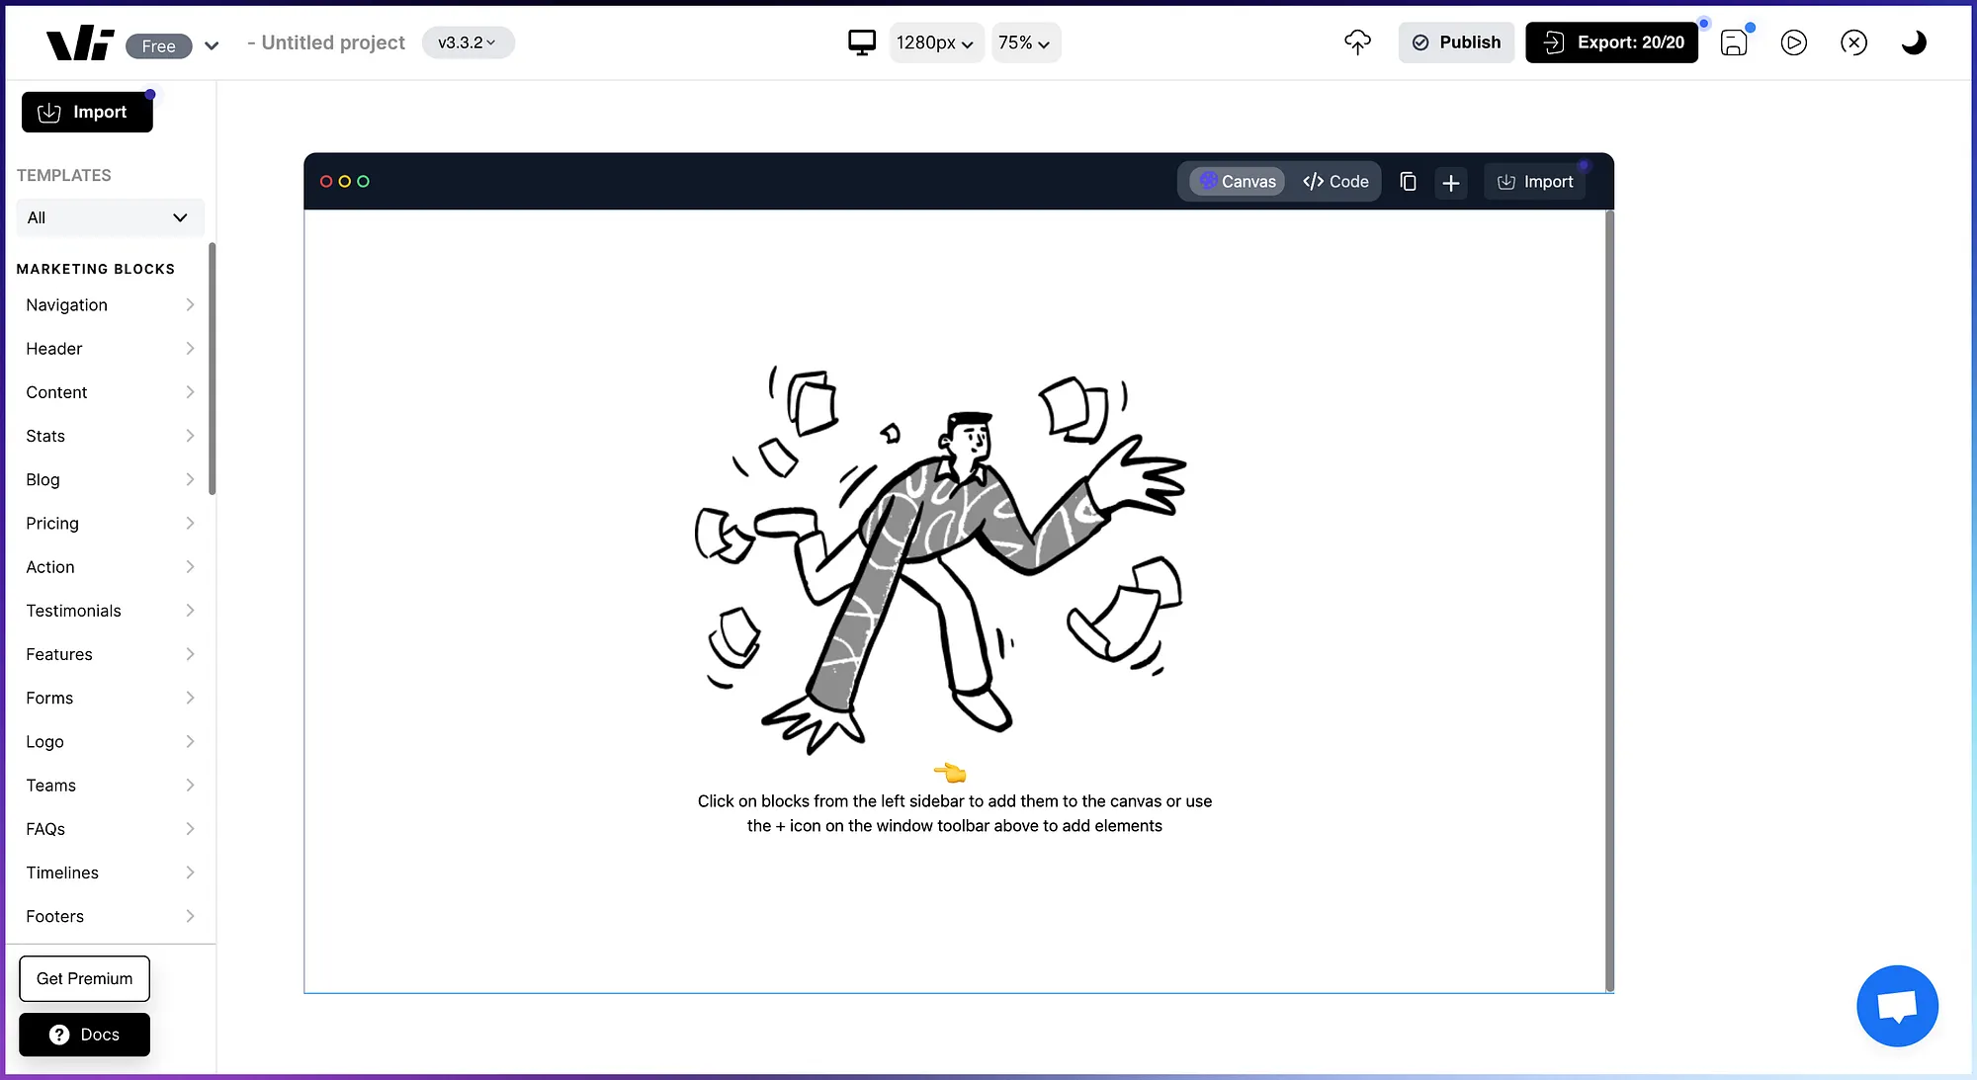Click the Get Premium button

pyautogui.click(x=84, y=978)
